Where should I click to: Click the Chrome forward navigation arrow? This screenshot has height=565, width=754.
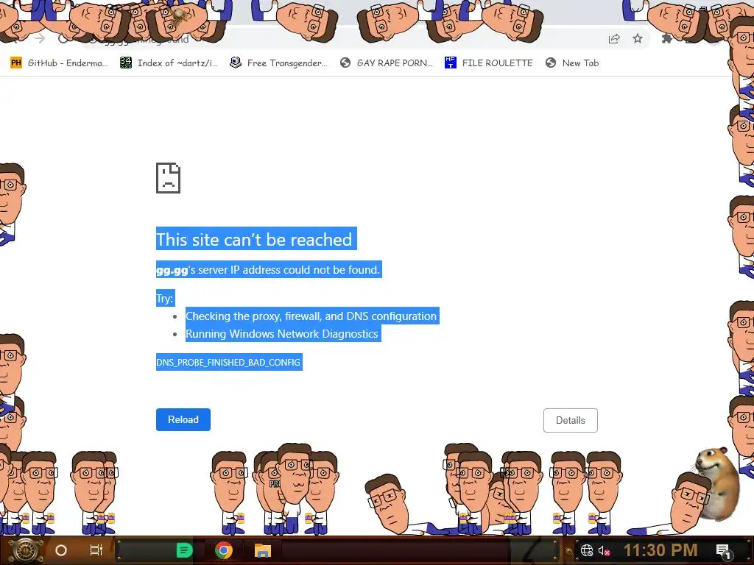pyautogui.click(x=40, y=38)
